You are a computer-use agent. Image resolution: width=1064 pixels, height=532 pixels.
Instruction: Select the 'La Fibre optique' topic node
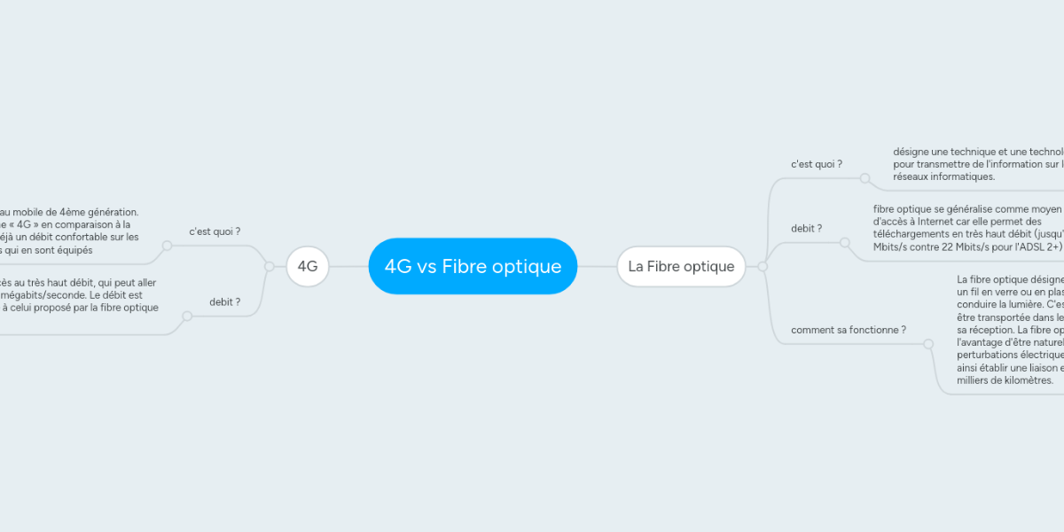click(681, 266)
